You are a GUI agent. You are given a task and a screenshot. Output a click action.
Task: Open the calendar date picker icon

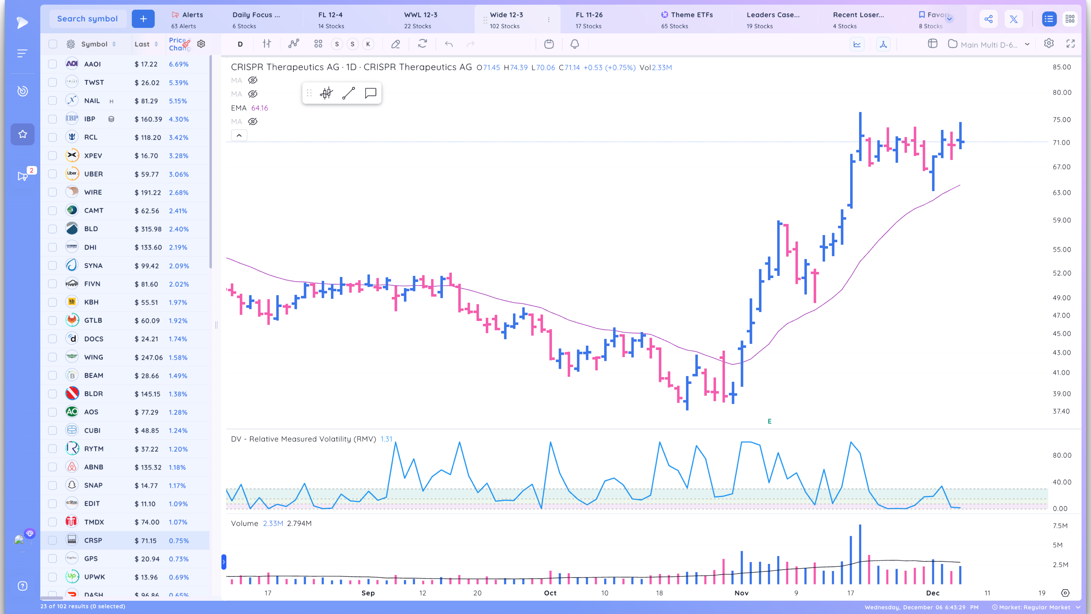[549, 44]
